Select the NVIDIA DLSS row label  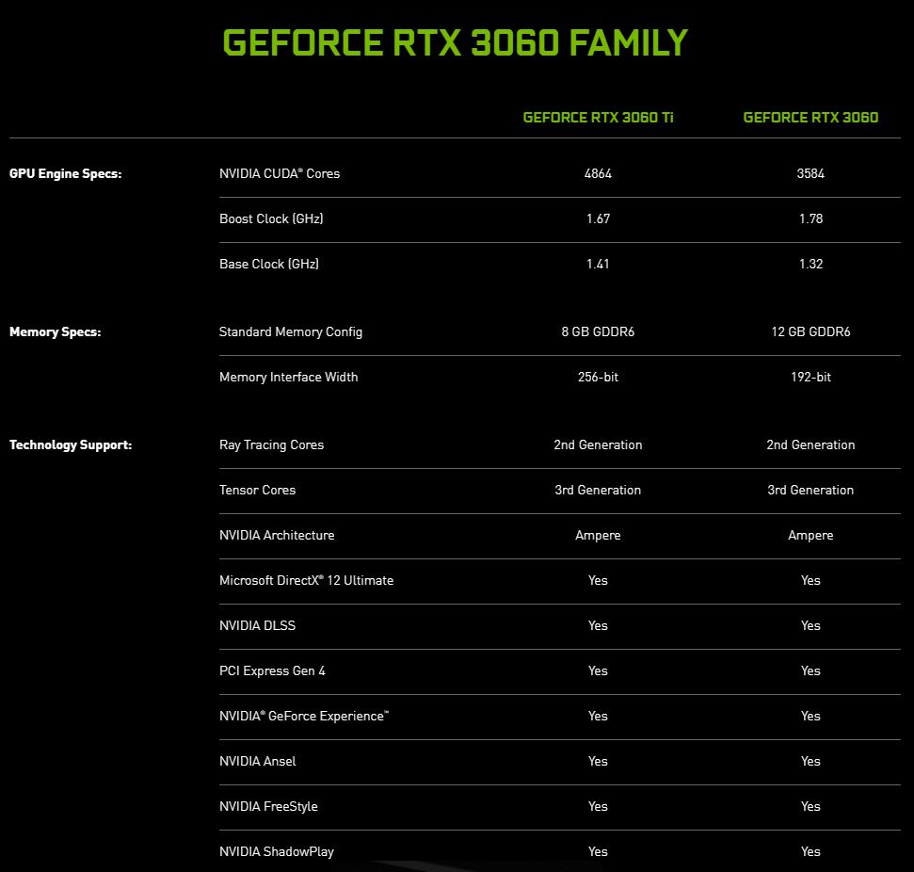pyautogui.click(x=257, y=625)
